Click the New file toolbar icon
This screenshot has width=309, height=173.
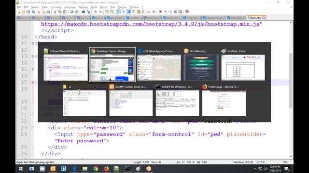coord(18,12)
